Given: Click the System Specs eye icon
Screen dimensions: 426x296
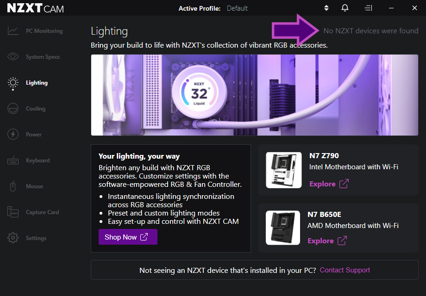Looking at the screenshot, I should (x=13, y=56).
